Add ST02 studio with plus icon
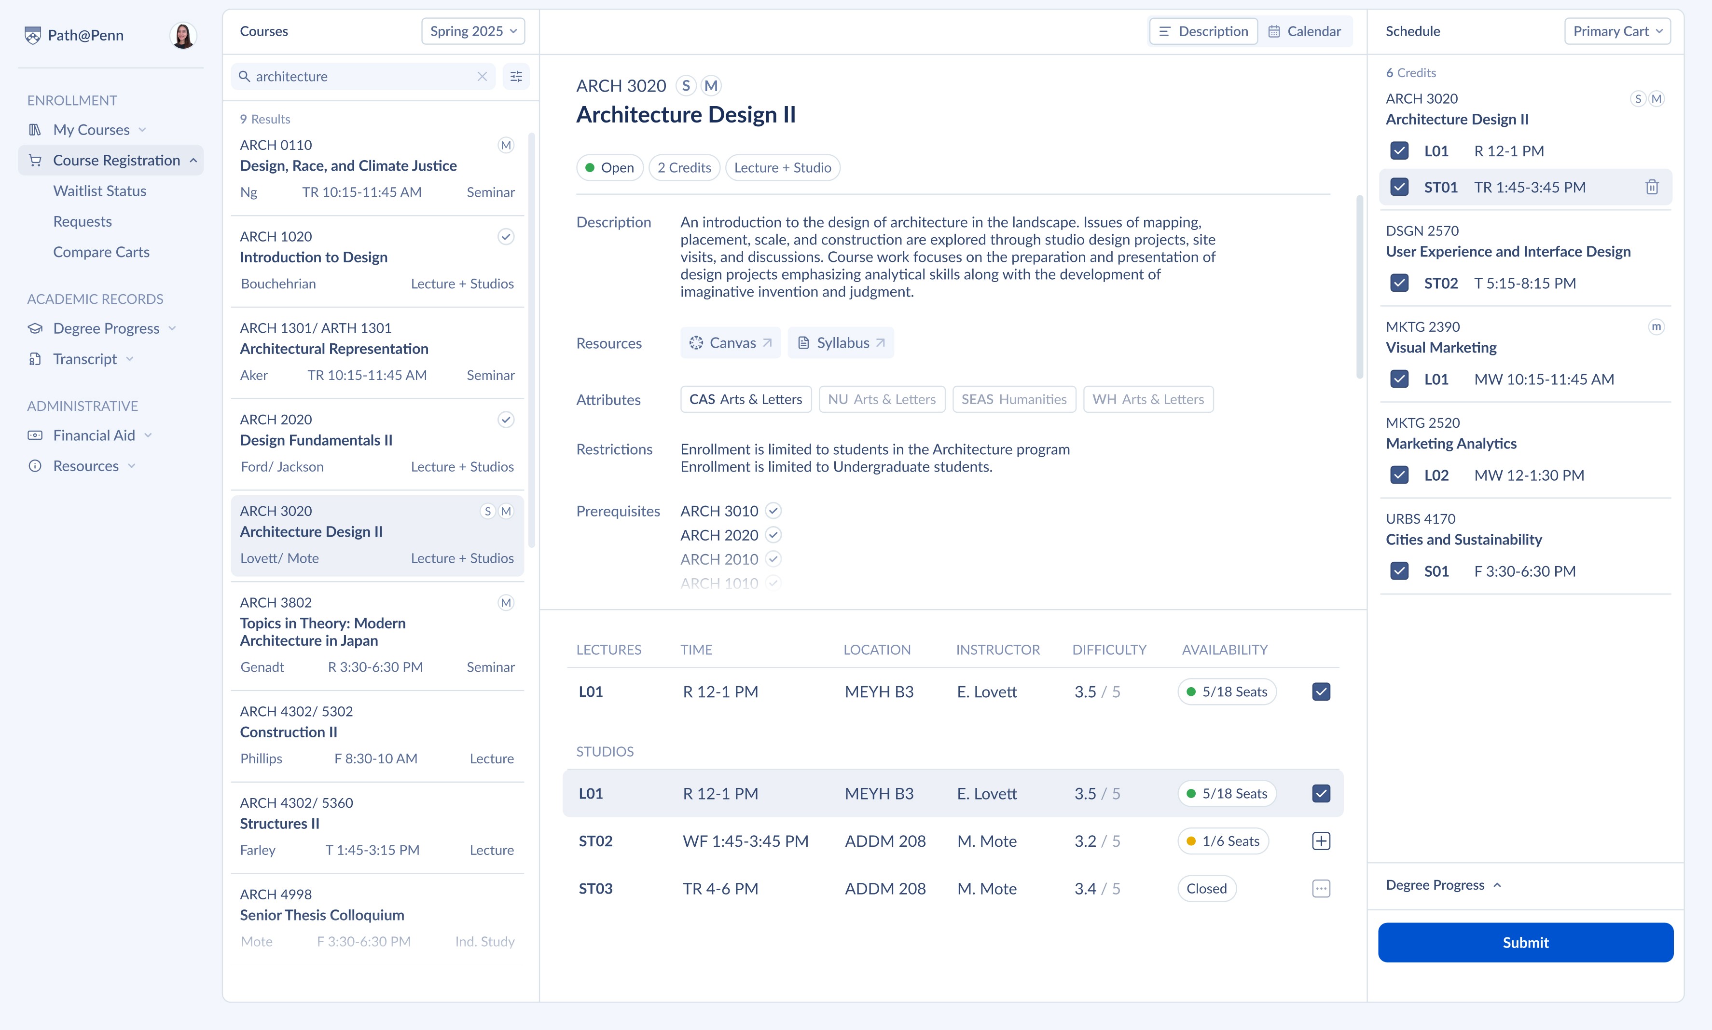 point(1320,841)
